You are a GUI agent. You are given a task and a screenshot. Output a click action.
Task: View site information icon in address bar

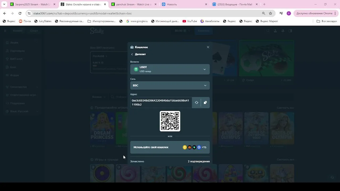pos(29,13)
